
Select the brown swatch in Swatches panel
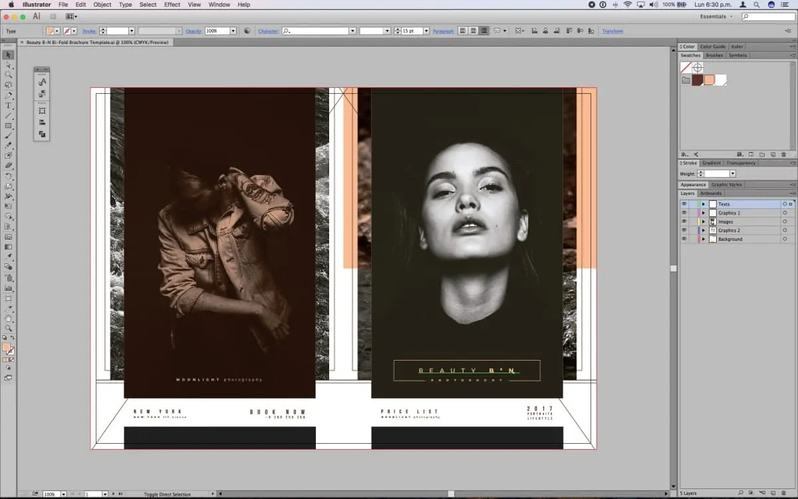pyautogui.click(x=698, y=79)
